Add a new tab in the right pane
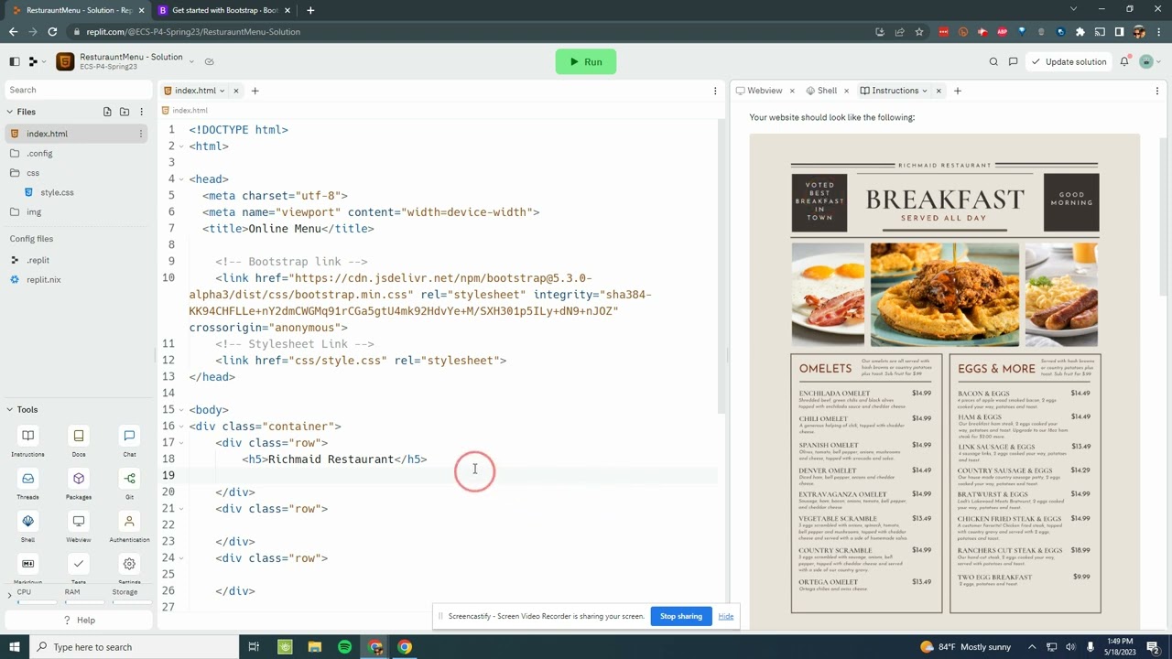Viewport: 1172px width, 659px height. [958, 91]
